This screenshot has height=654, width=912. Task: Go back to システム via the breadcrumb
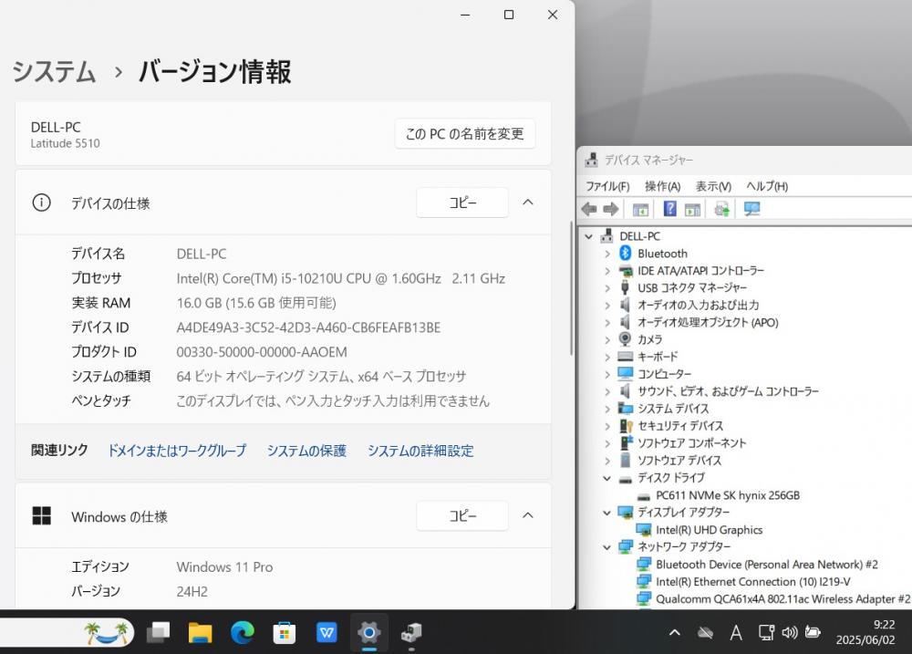54,72
